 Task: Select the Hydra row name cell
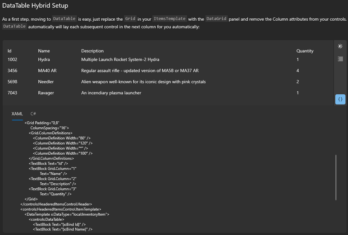click(x=44, y=59)
